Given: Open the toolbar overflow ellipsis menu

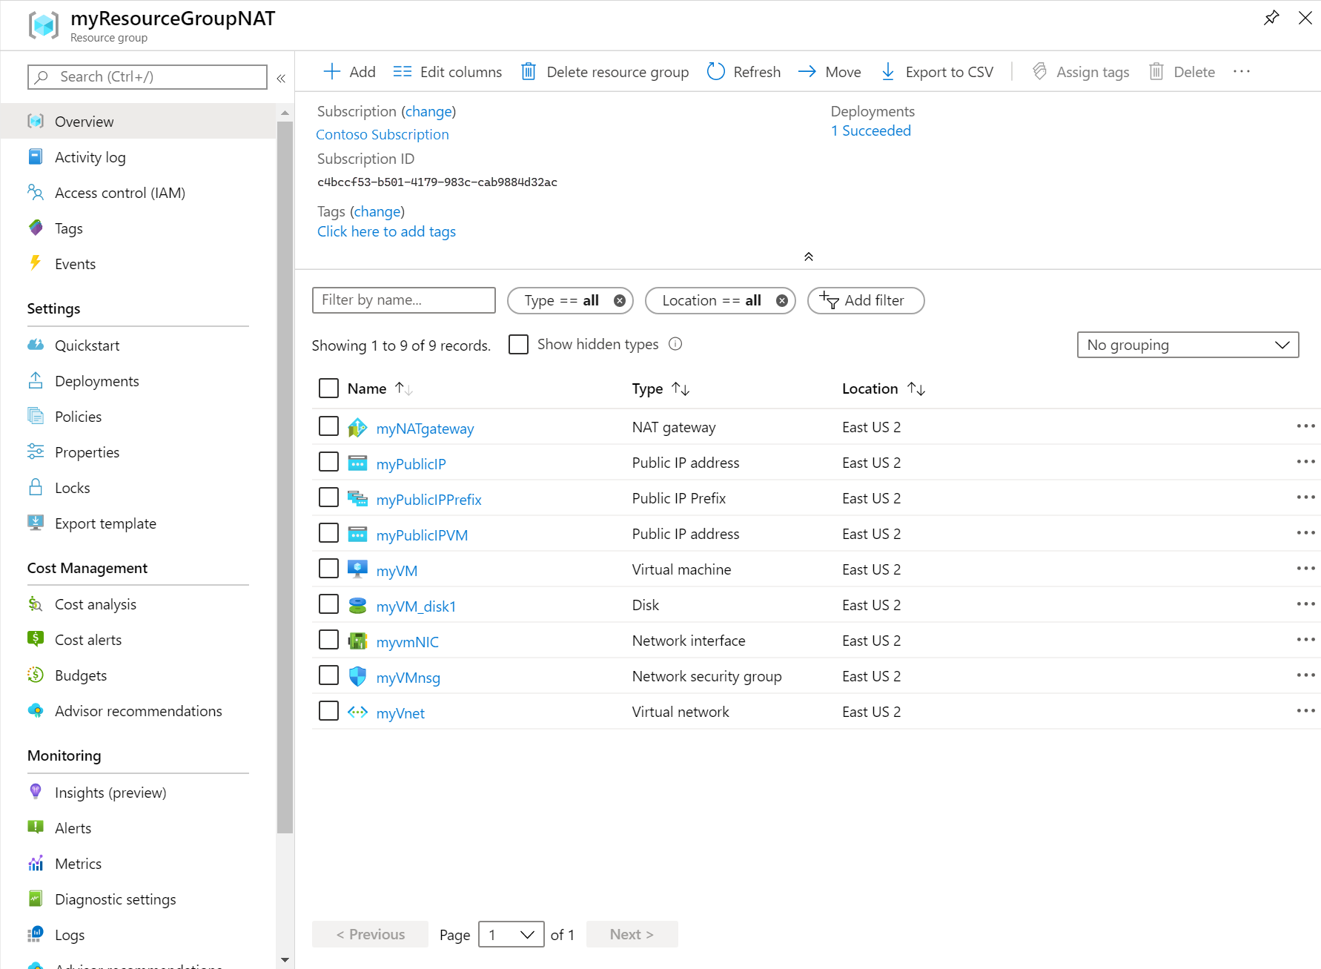Looking at the screenshot, I should (1242, 72).
